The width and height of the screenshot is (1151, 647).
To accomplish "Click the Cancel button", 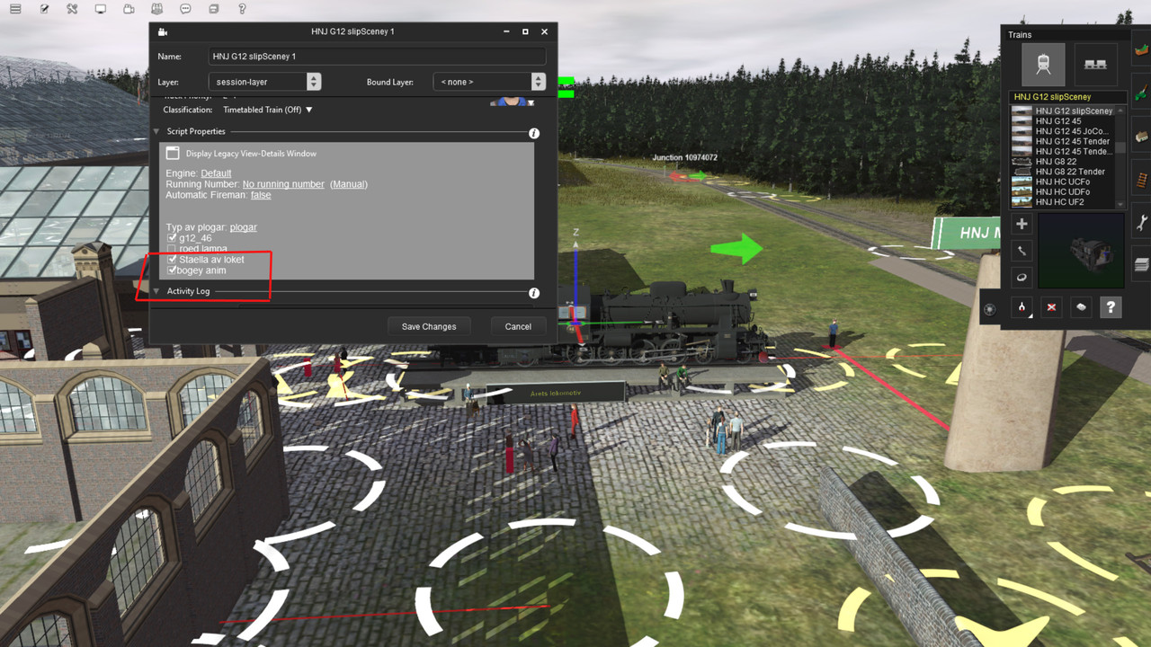I will [518, 326].
